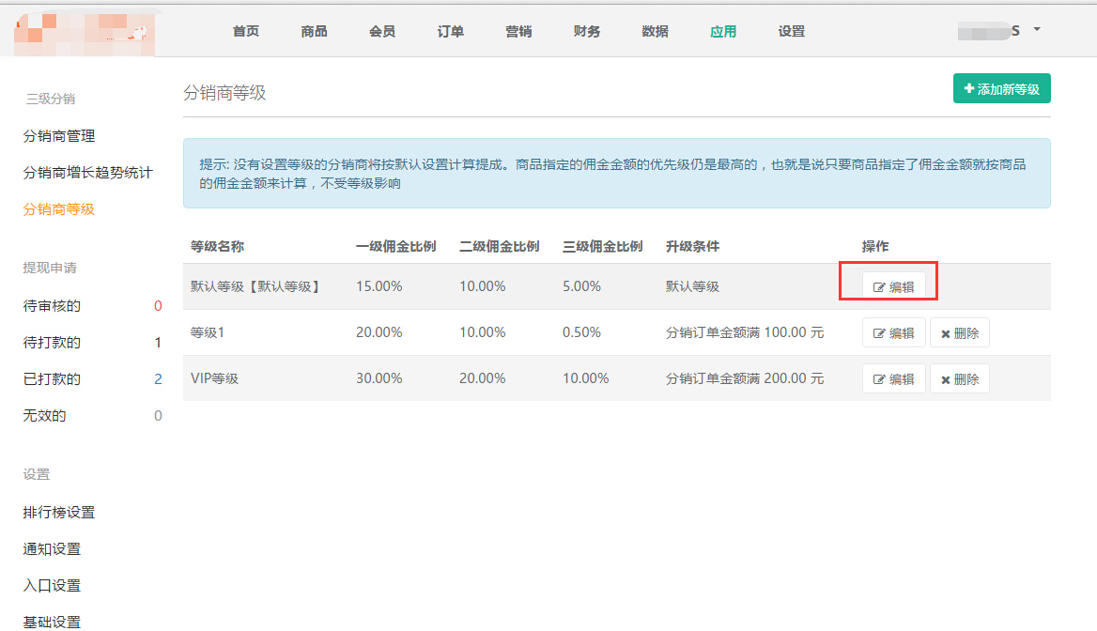This screenshot has height=631, width=1097.
Task: Edit the 默认等级 default level row
Action: pyautogui.click(x=893, y=287)
